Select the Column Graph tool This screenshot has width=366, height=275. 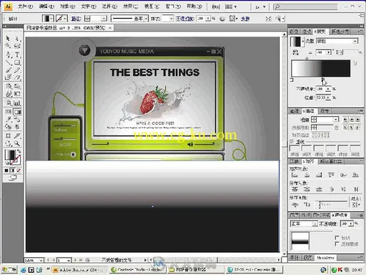[17, 103]
